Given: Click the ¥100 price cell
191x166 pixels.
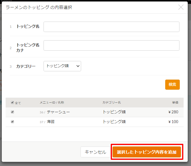Looking at the screenshot, I should (173, 122).
